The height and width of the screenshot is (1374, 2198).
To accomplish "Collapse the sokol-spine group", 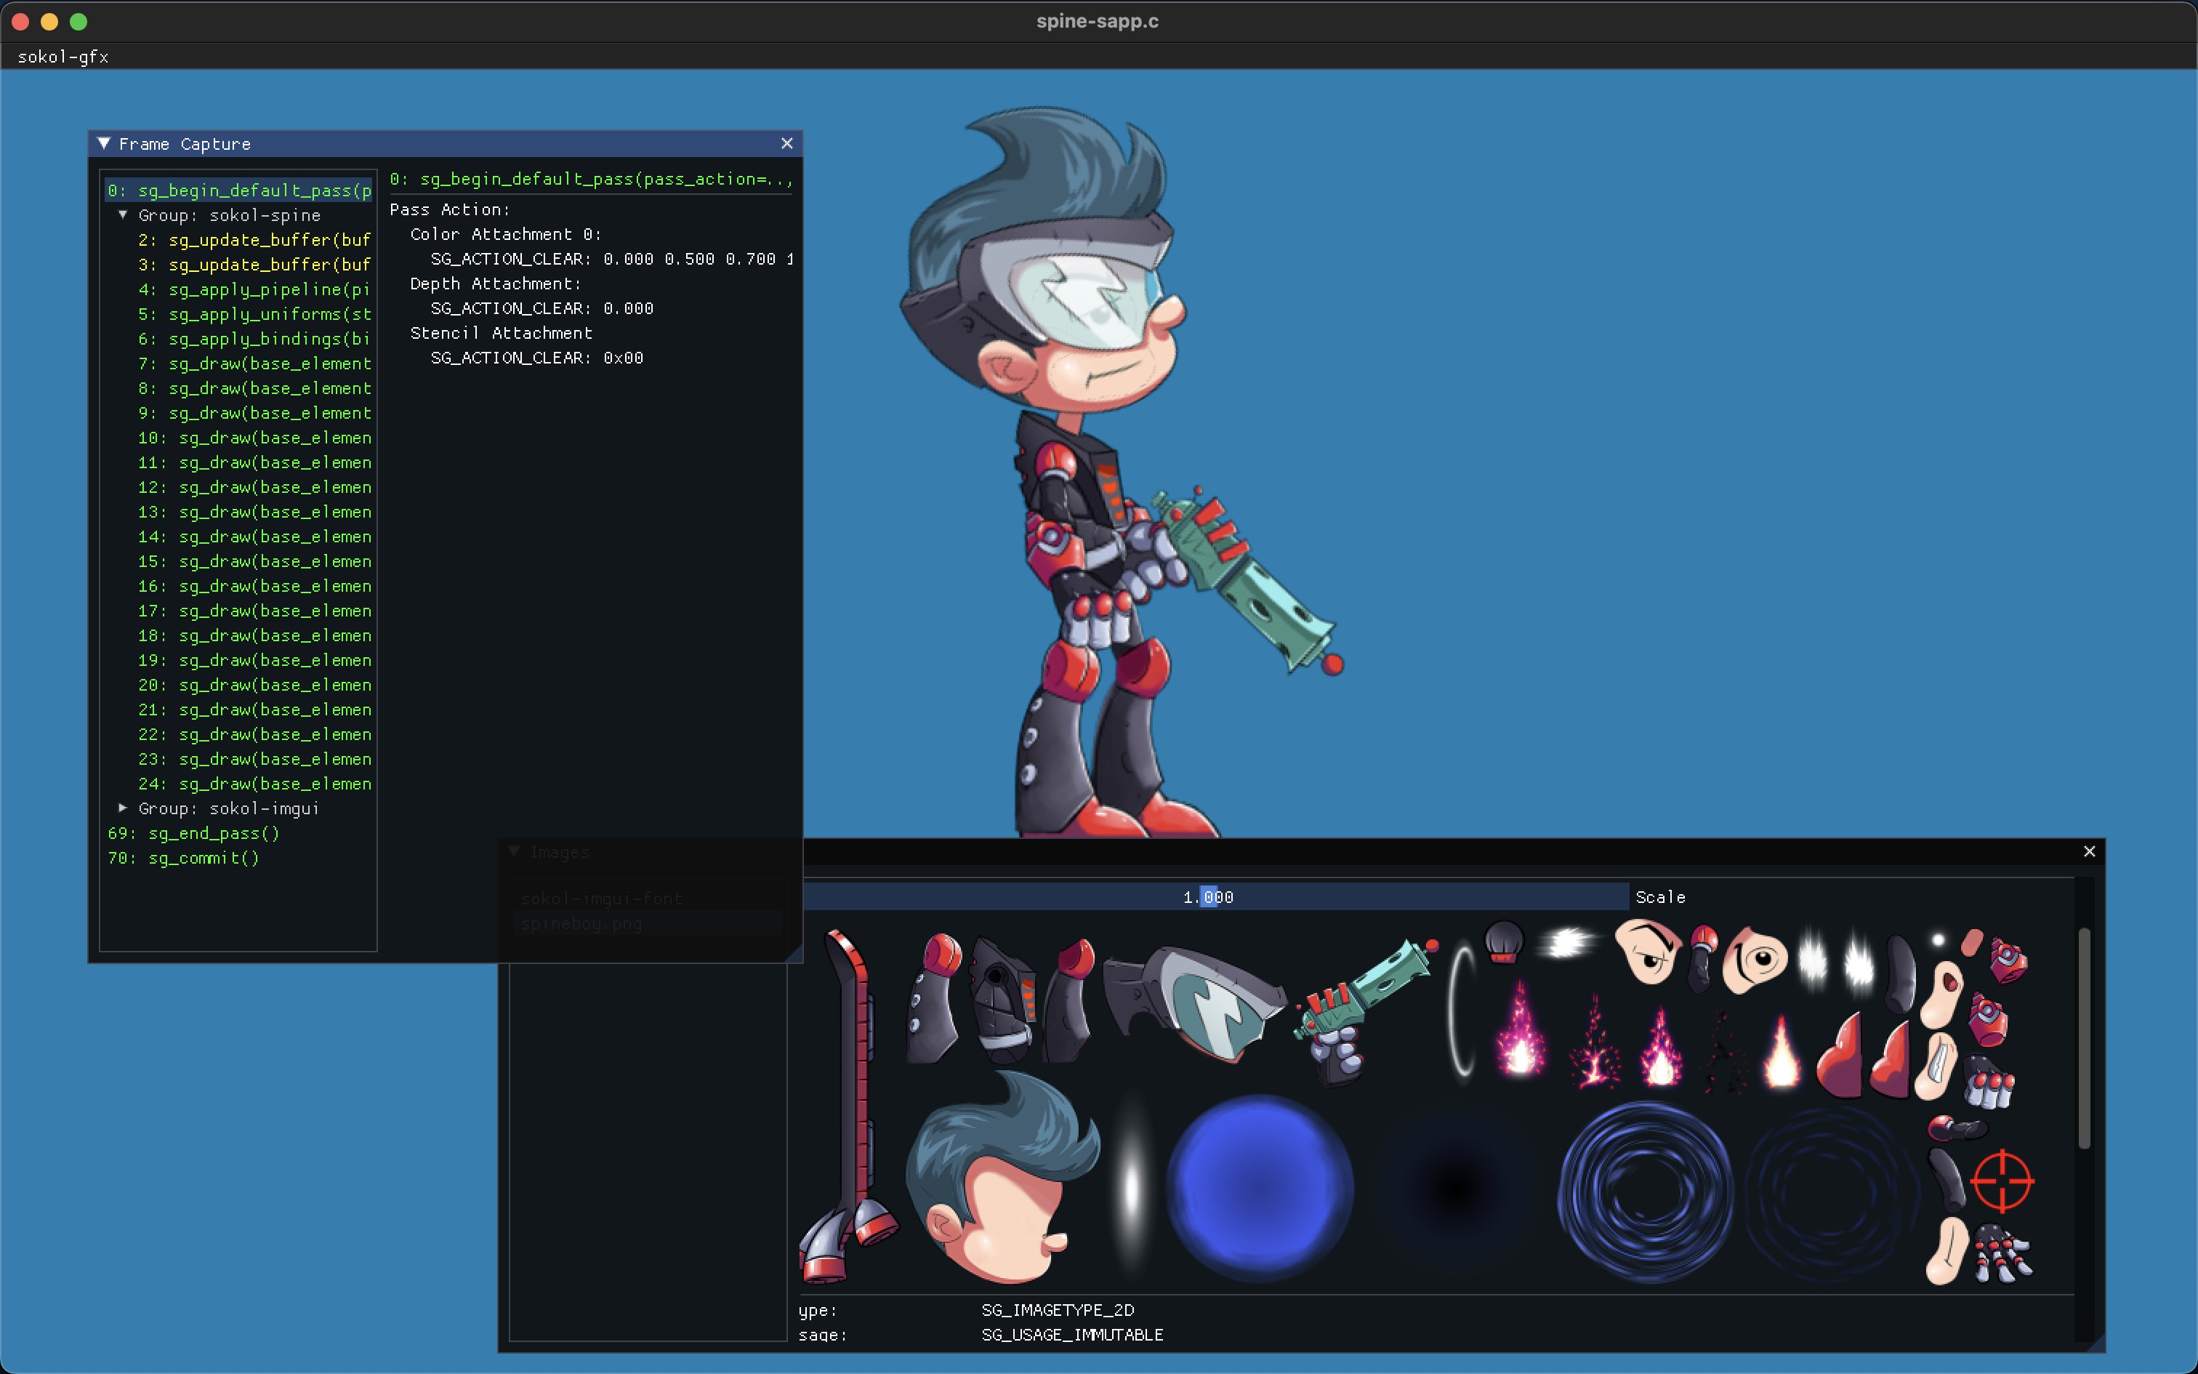I will pyautogui.click(x=123, y=215).
